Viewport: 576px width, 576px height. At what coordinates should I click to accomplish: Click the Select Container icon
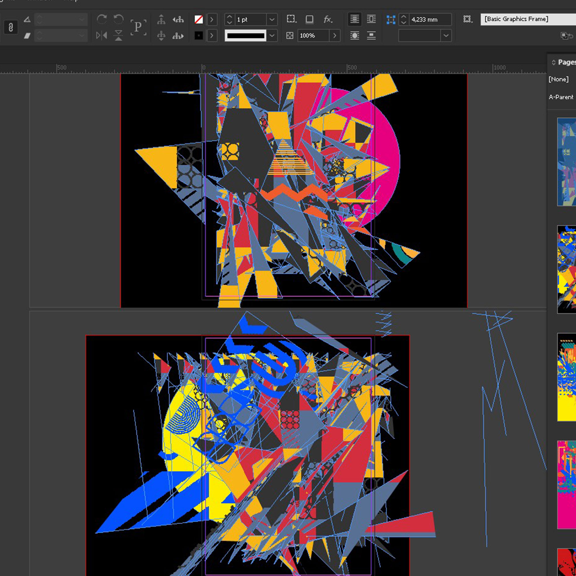click(161, 19)
